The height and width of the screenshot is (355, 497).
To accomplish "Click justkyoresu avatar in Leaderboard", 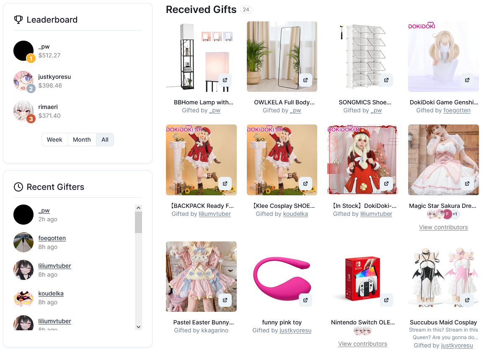I will pyautogui.click(x=23, y=81).
